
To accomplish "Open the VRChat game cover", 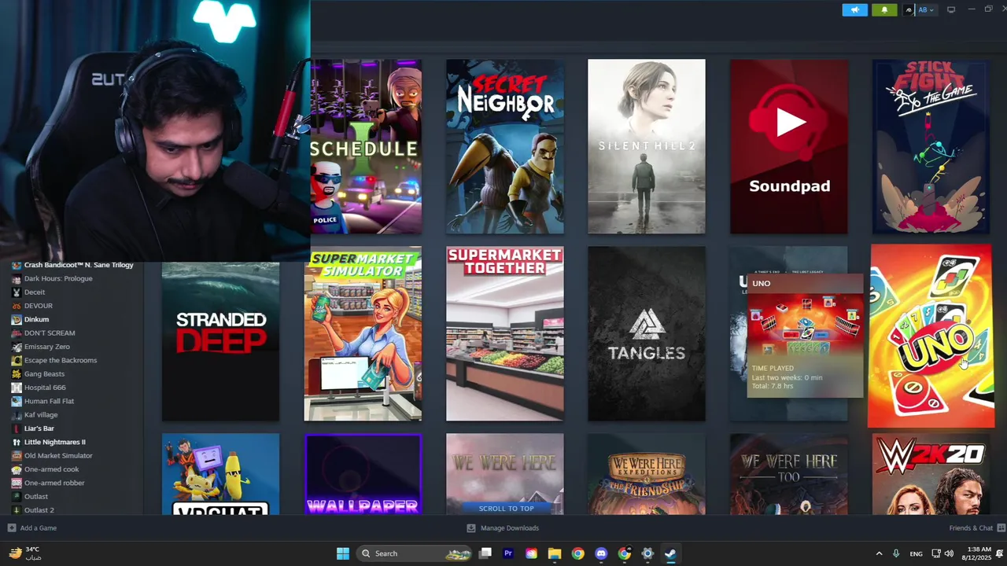I will (x=220, y=474).
